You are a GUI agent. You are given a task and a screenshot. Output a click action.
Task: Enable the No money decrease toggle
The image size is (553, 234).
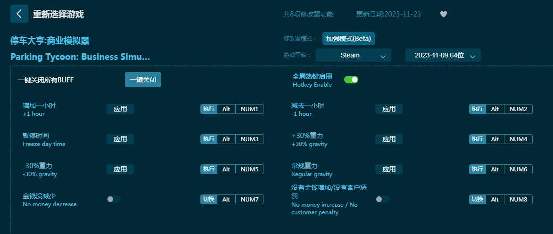[x=114, y=199]
